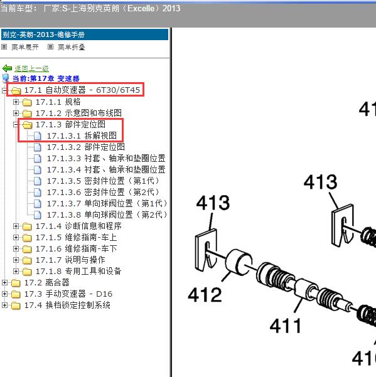The height and width of the screenshot is (377, 376).
Task: Collapse the 17.1.3 部件定位图 node
Action: pyautogui.click(x=16, y=125)
